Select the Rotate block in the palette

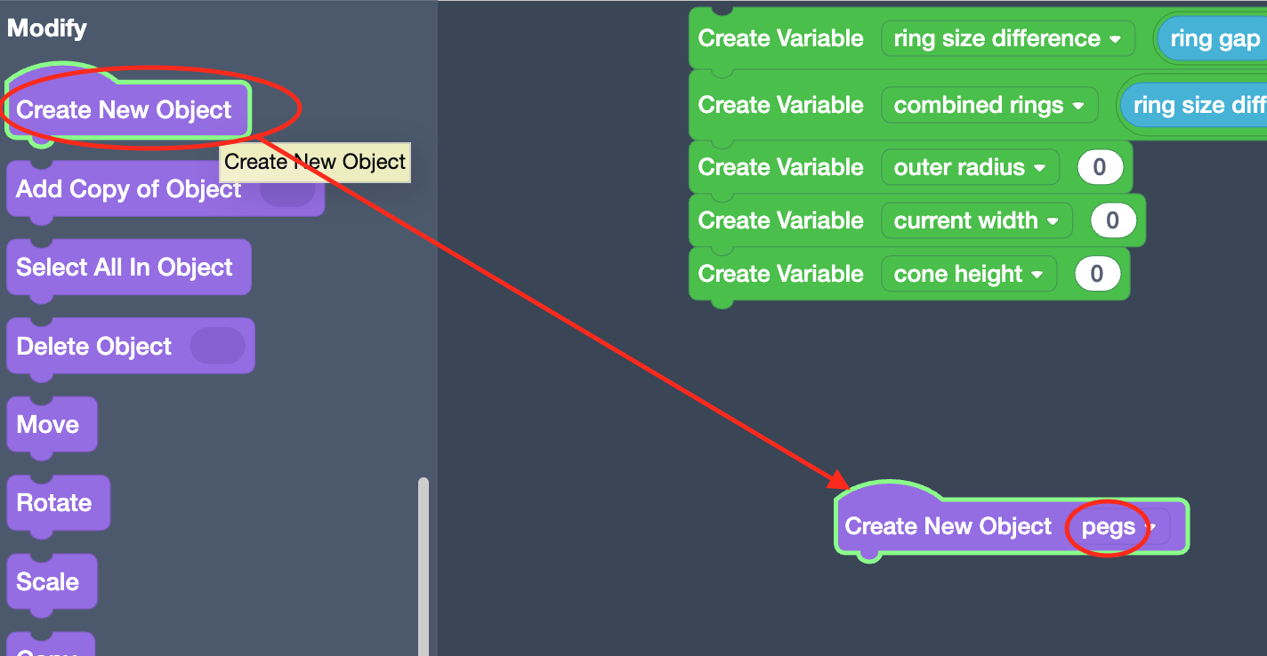54,503
